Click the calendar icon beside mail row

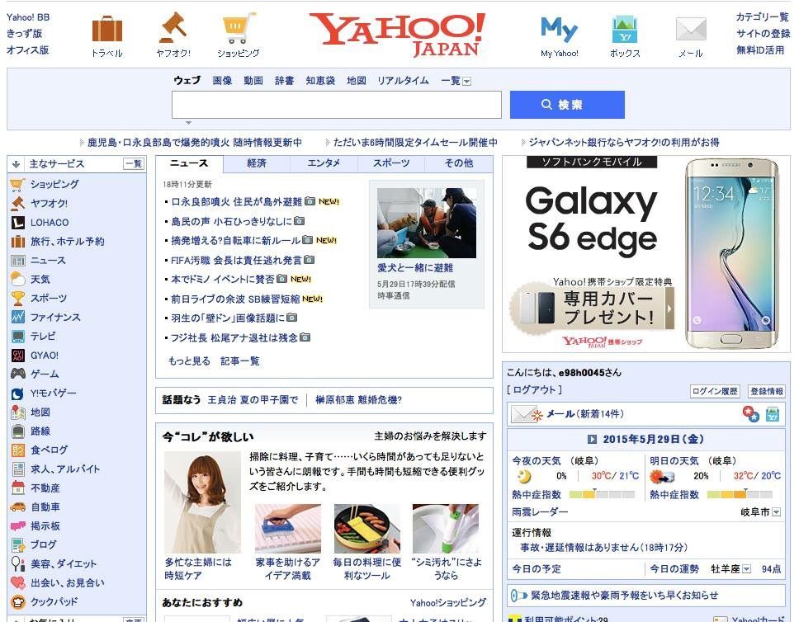[x=773, y=414]
